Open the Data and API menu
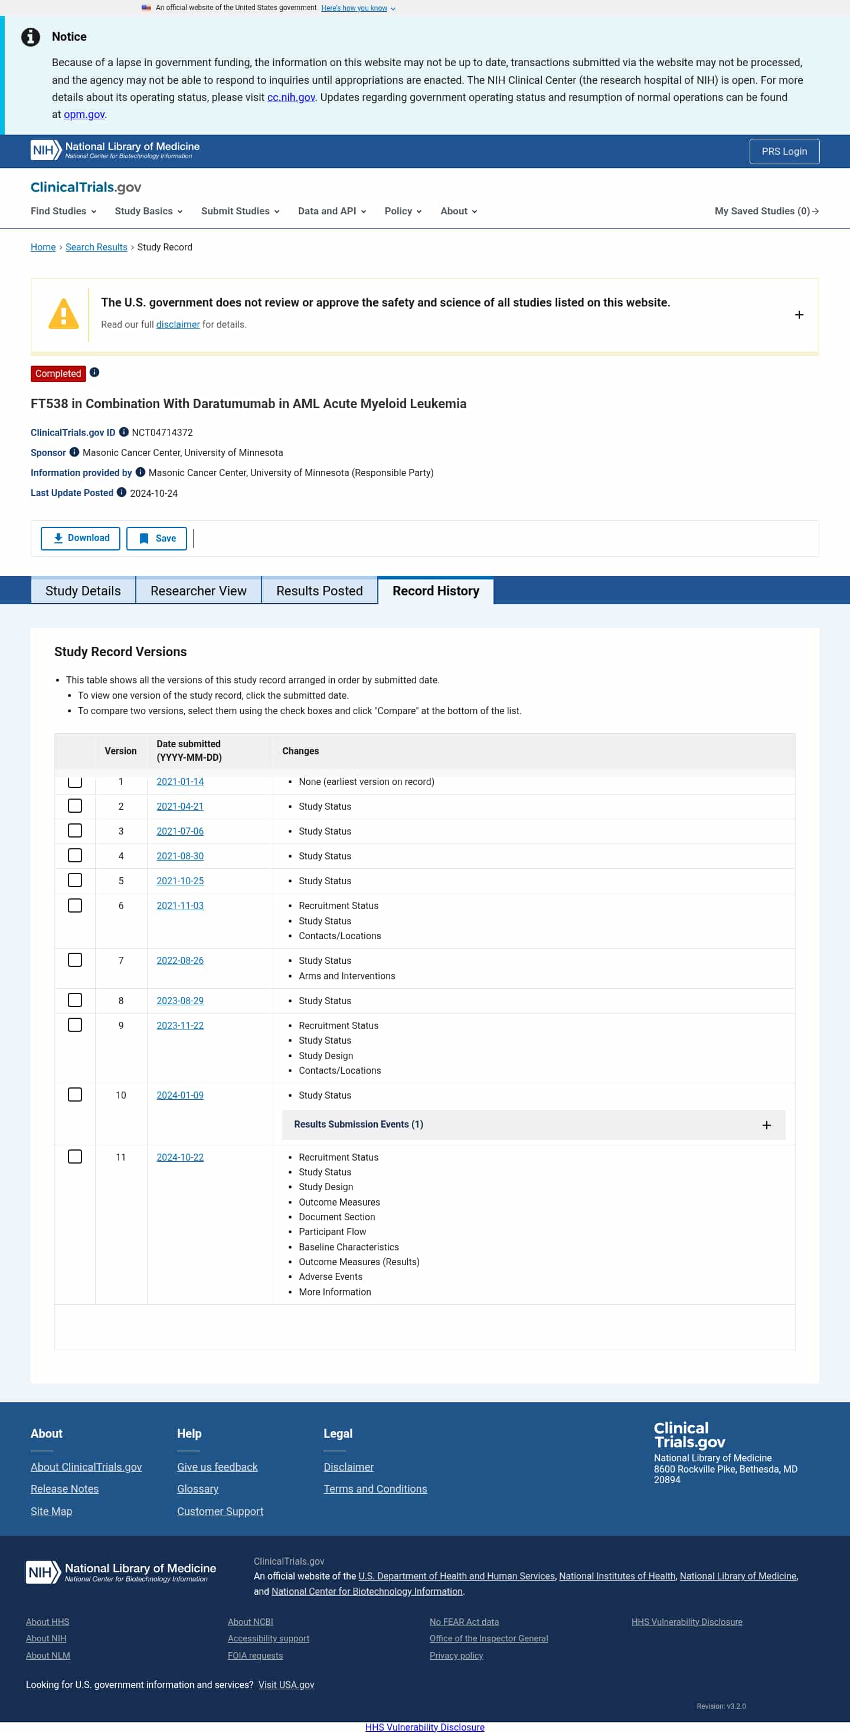 tap(332, 211)
